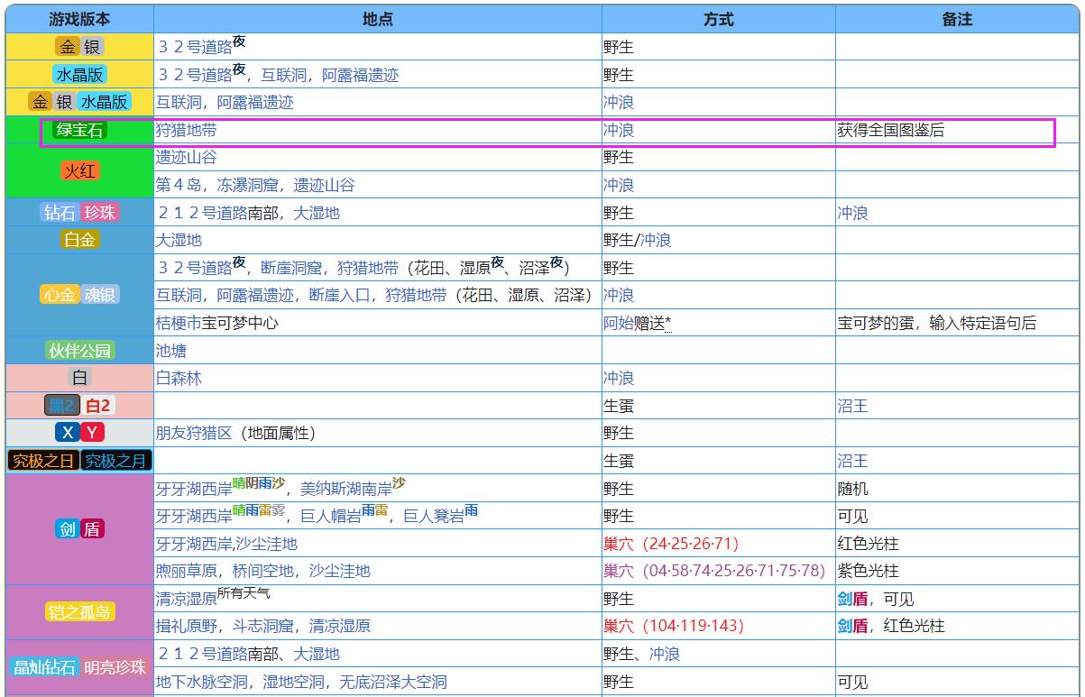Click the 铠之孤岛 version badge
The image size is (1085, 697).
click(x=79, y=611)
